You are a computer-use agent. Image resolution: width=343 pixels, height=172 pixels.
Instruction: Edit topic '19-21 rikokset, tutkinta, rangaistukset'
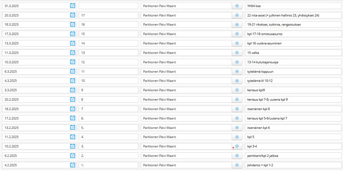(293, 25)
